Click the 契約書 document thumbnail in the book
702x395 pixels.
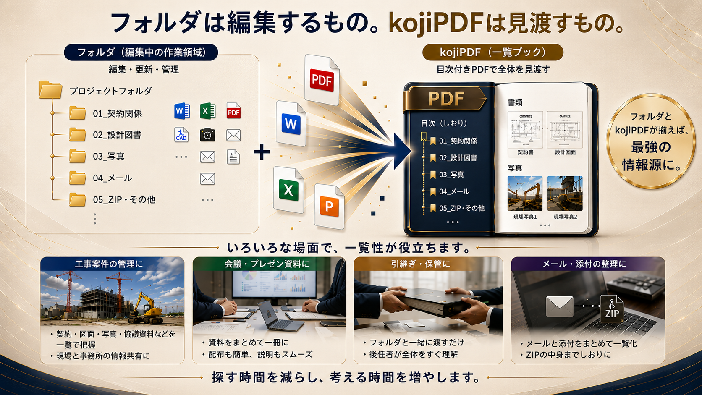(x=525, y=130)
